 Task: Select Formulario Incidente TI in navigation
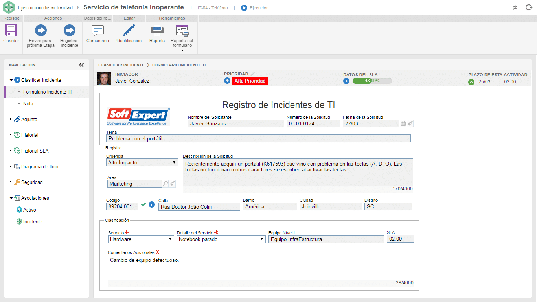pyautogui.click(x=47, y=92)
